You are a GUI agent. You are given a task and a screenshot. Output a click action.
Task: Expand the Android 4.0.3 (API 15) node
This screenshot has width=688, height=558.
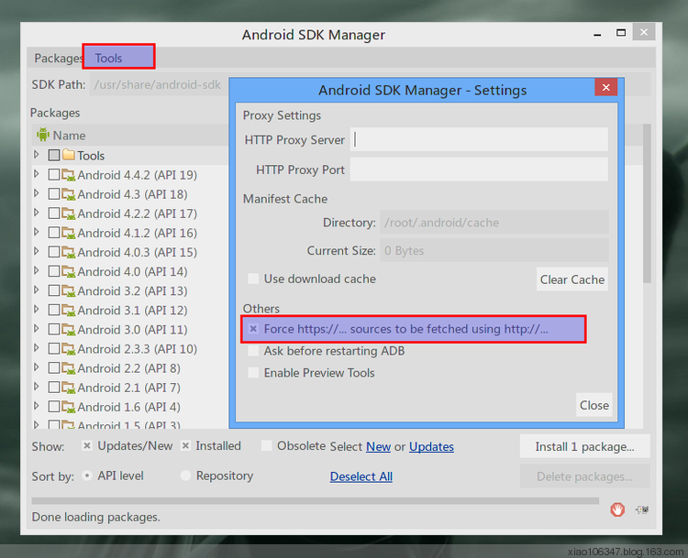pyautogui.click(x=37, y=251)
